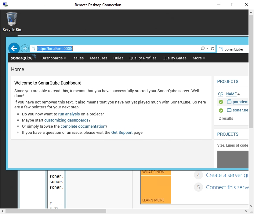Screen dimensions: 254x214
Task: Click the sonar.be project folder icon
Action: [229, 110]
